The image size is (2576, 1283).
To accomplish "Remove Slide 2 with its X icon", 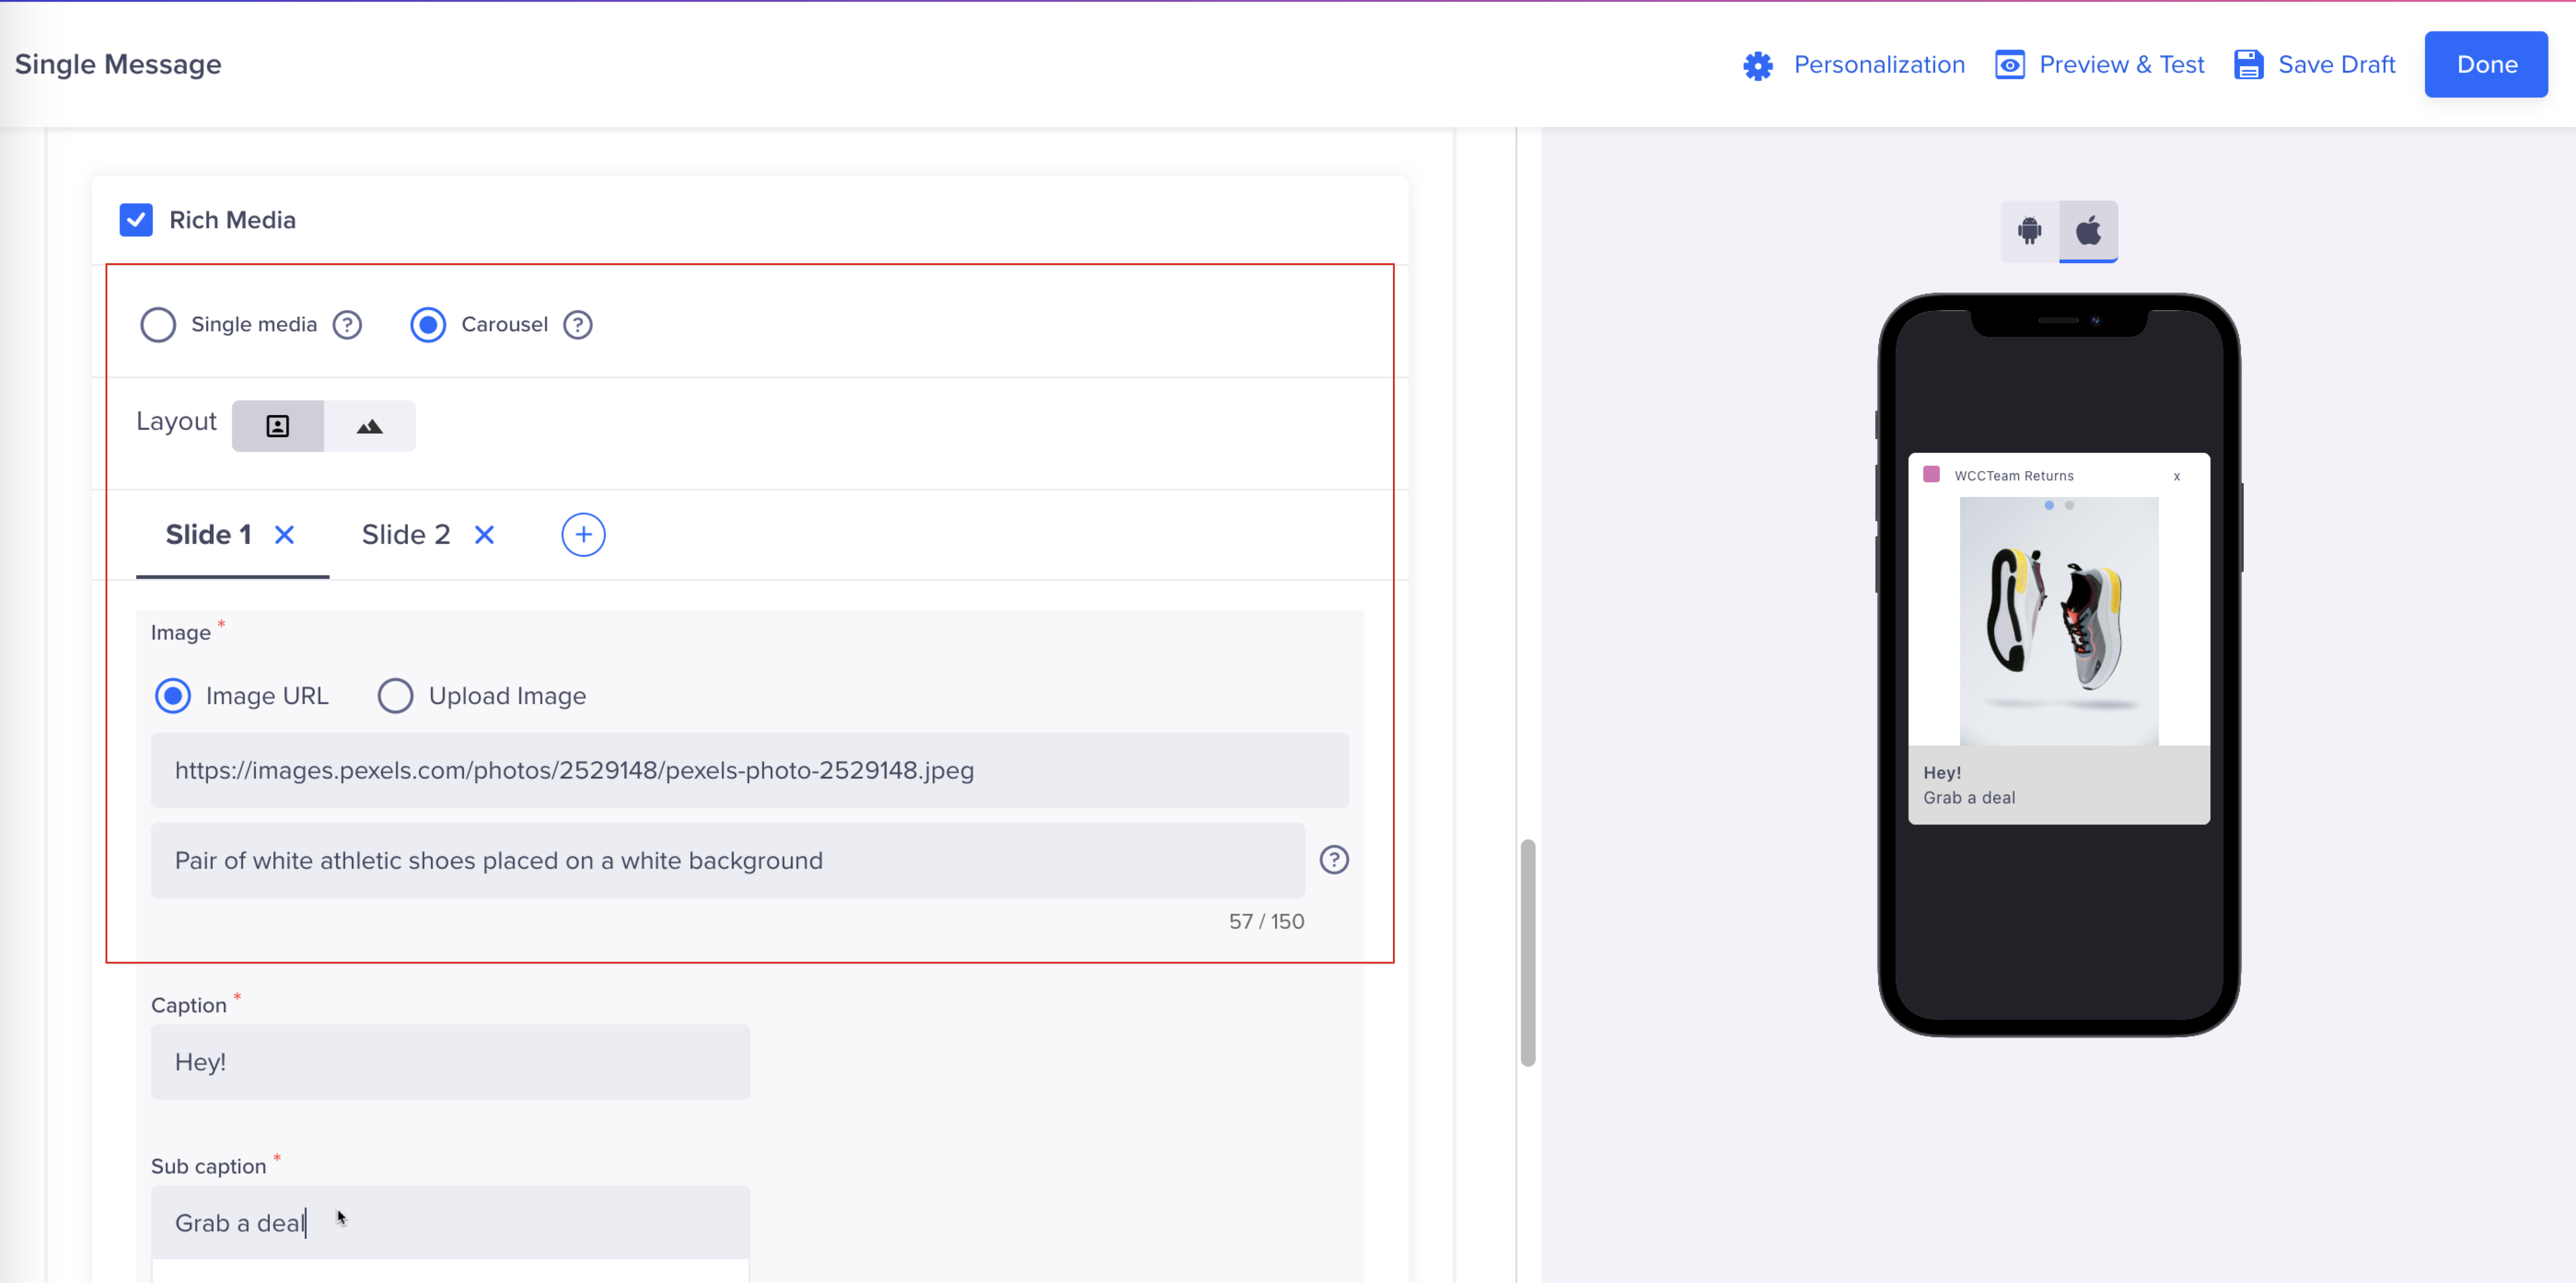I will tap(485, 535).
